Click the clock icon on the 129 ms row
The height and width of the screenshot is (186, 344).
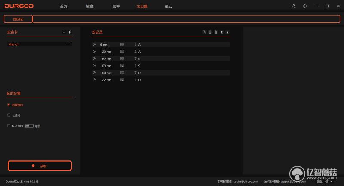(x=94, y=52)
